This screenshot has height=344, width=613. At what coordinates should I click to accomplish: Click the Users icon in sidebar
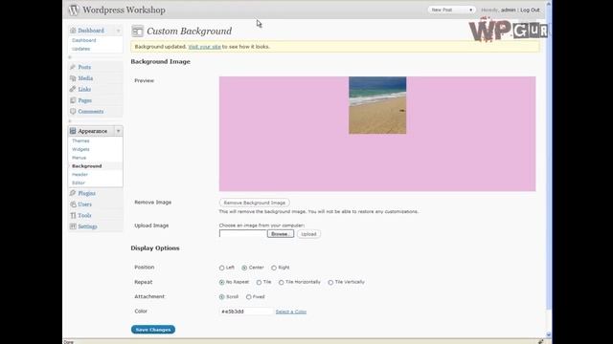[73, 204]
